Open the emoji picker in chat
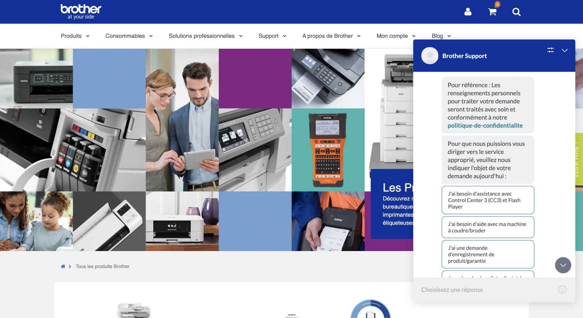Screen dimensions: 583x318 pyautogui.click(x=562, y=290)
